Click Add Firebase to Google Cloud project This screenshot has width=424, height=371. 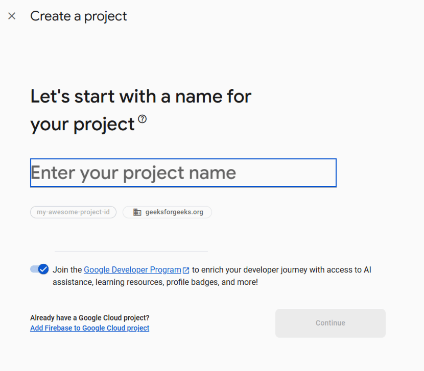point(89,328)
